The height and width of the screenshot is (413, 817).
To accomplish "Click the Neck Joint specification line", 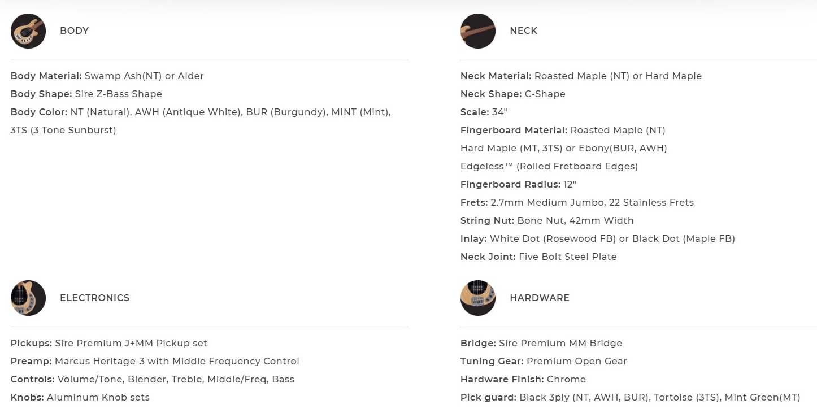I will [x=538, y=257].
